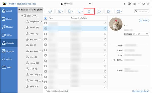The width and height of the screenshot is (152, 93).
Task: Click the mobile field label
Action: (120, 45)
